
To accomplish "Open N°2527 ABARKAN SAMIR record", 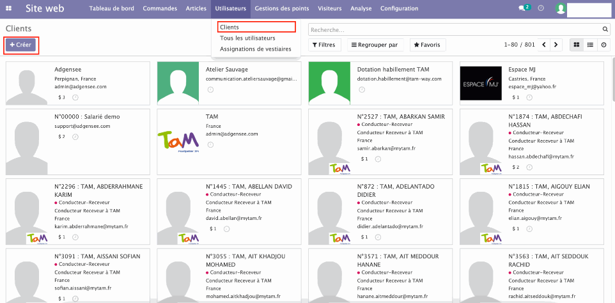I will pyautogui.click(x=380, y=142).
